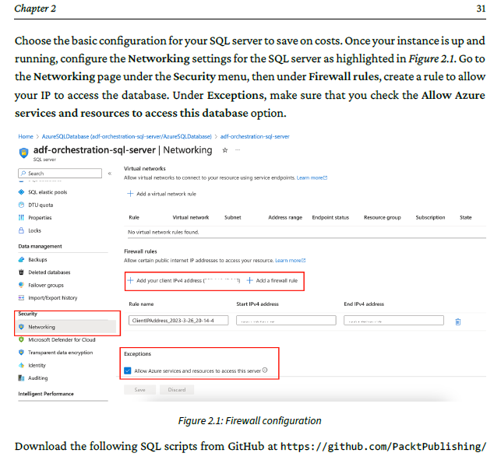Image resolution: width=501 pixels, height=460 pixels.
Task: Click the Discard button
Action: tap(177, 389)
